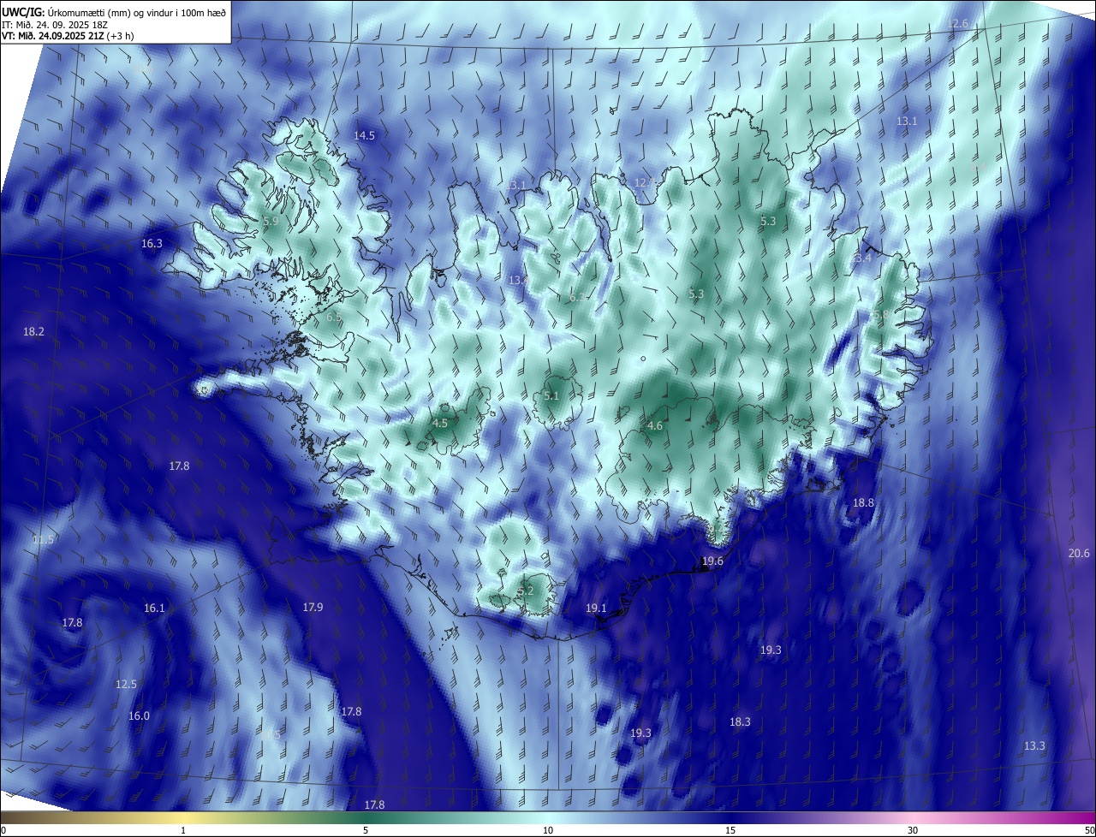1096x837 pixels.
Task: Click the 14.5 value near Westfjords
Action: (x=365, y=135)
